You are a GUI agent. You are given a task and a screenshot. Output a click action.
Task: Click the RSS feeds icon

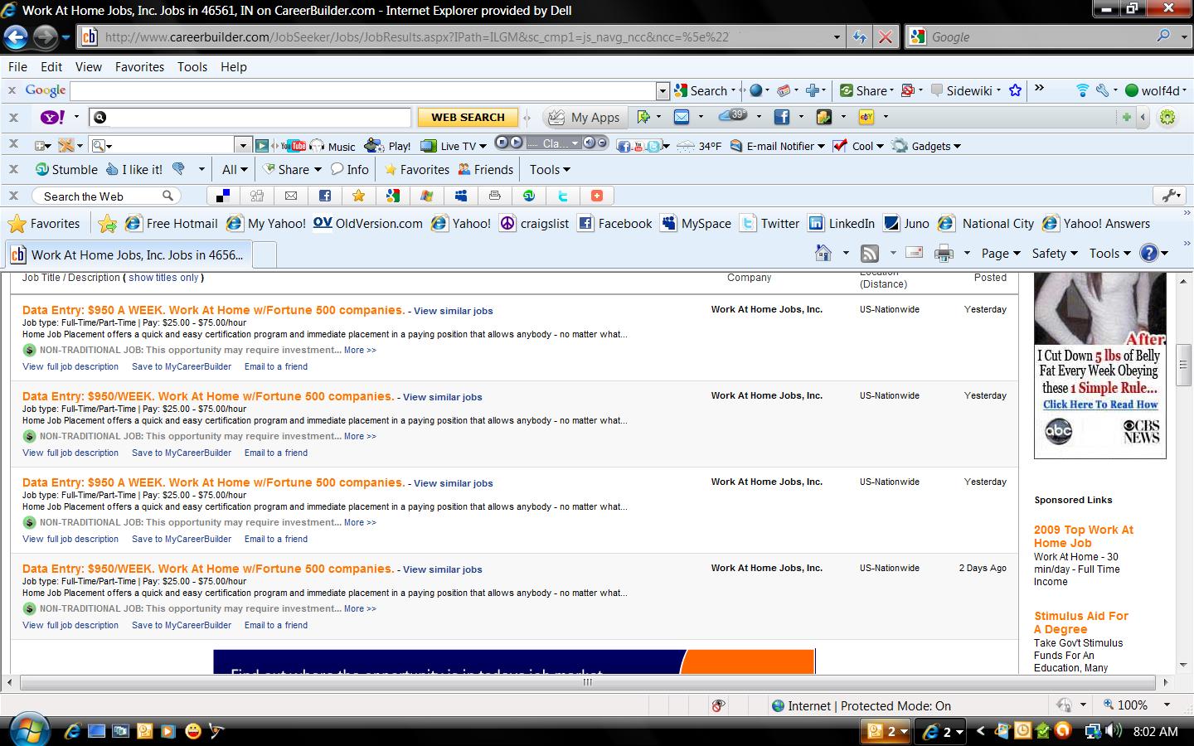pos(870,253)
